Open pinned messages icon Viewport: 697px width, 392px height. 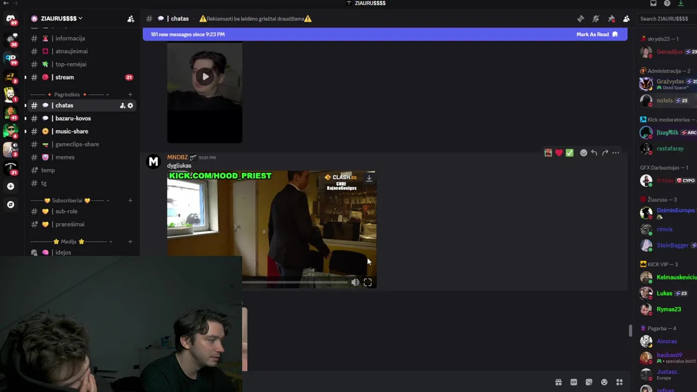click(x=611, y=19)
